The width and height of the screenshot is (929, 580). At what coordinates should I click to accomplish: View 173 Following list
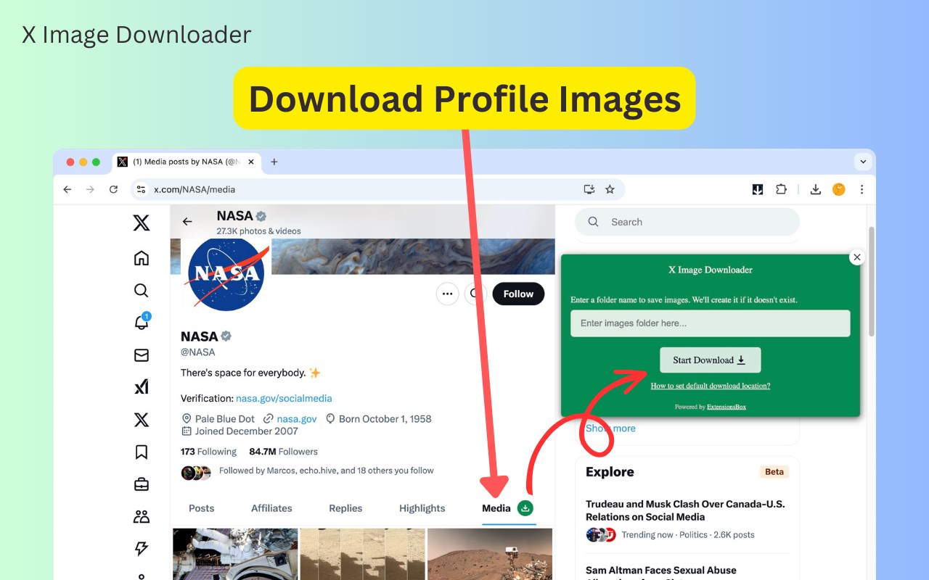point(208,451)
